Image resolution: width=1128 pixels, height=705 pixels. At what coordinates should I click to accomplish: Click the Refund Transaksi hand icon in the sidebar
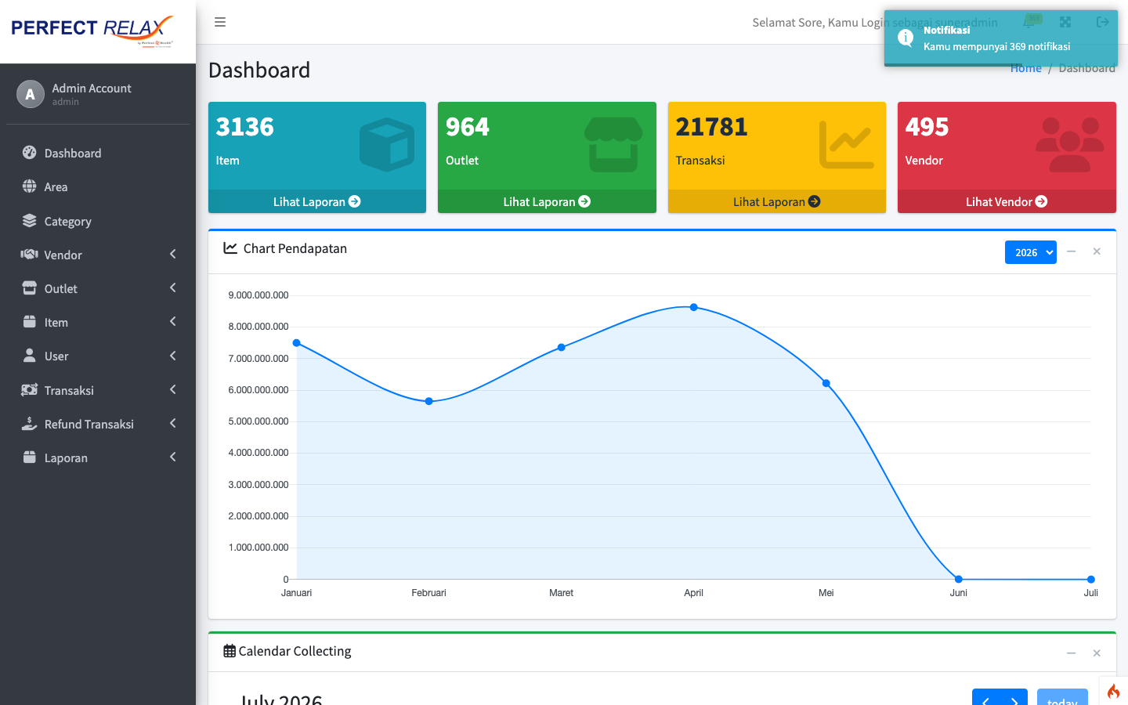click(30, 424)
